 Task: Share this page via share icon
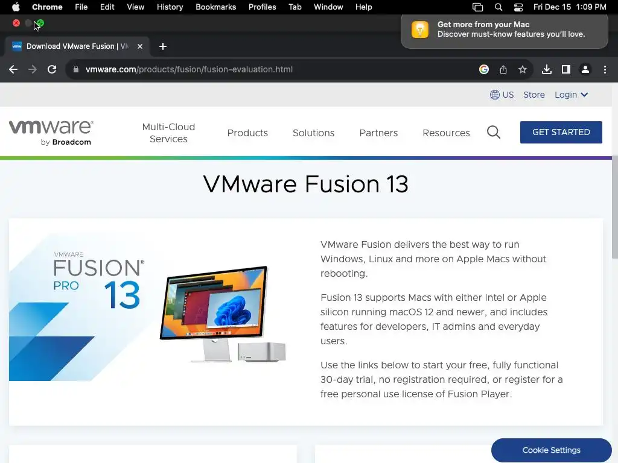click(503, 70)
